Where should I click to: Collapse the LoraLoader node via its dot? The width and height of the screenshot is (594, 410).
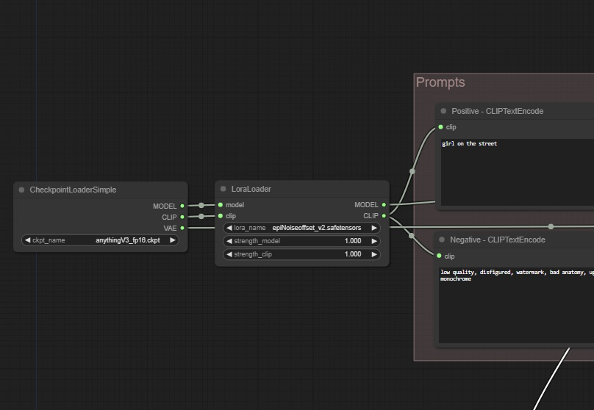pyautogui.click(x=223, y=189)
